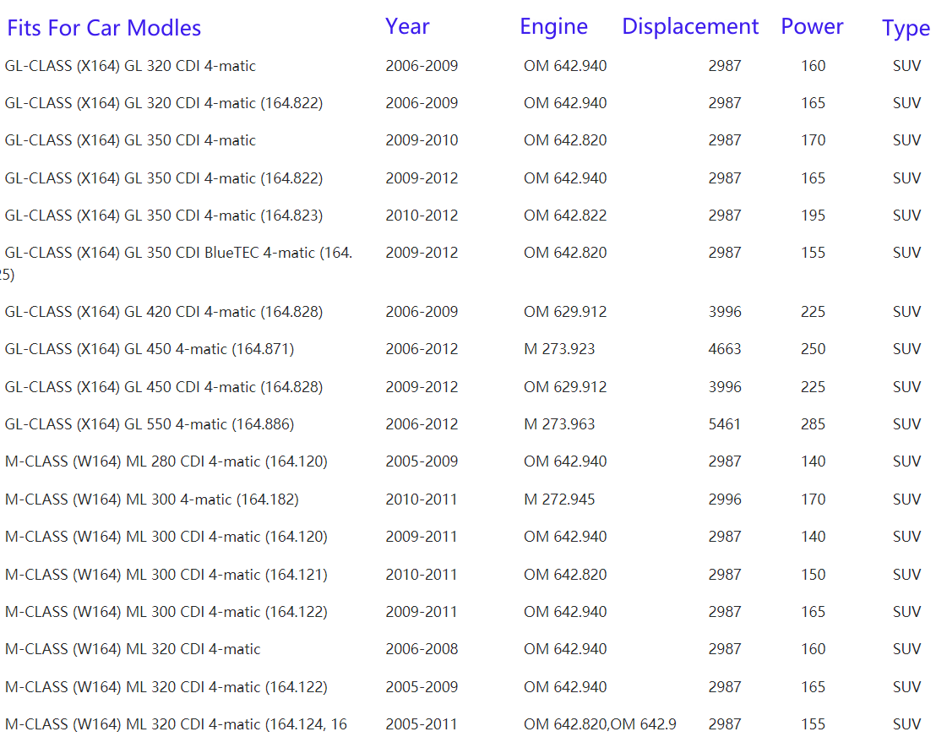Screen dimensions: 947x737
Task: Select the ML 300 4-matic (164.182) entry
Action: (152, 500)
